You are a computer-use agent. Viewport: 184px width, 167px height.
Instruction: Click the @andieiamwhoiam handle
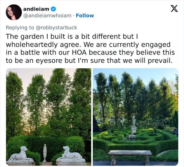tap(47, 16)
